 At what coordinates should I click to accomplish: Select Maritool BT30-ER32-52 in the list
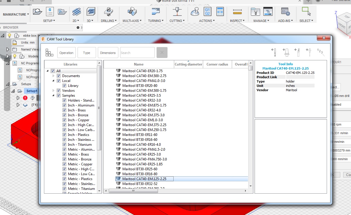[182, 184]
